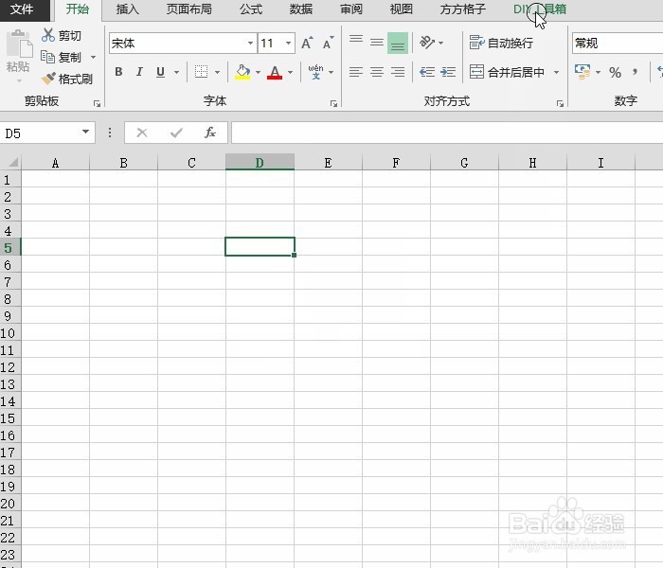Switch to the Insert (插入) tab
The height and width of the screenshot is (568, 663).
(x=128, y=9)
